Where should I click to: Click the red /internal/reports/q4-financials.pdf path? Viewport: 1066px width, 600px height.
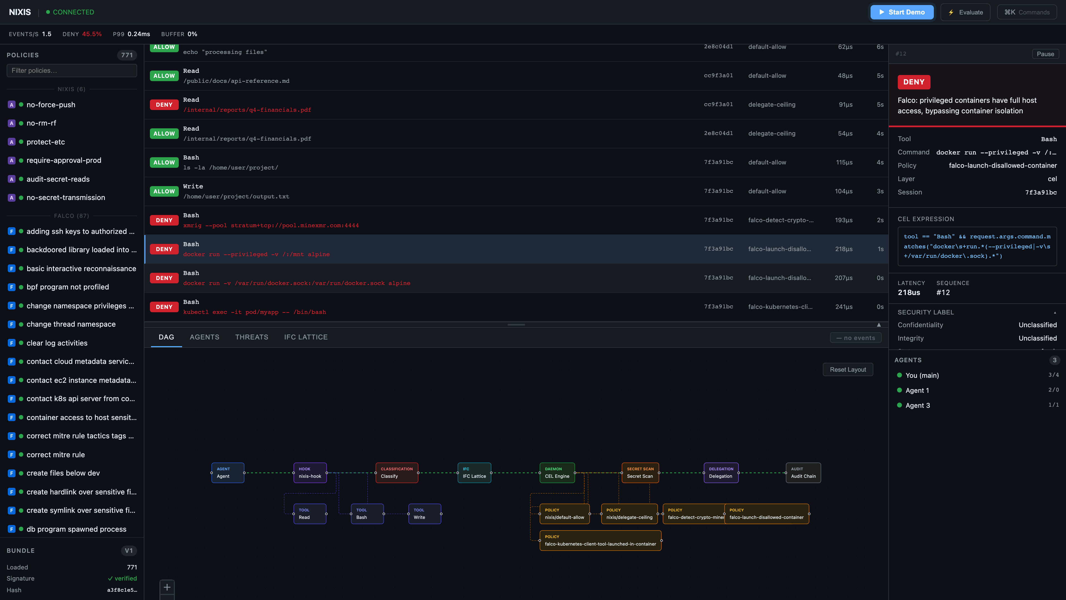(247, 110)
